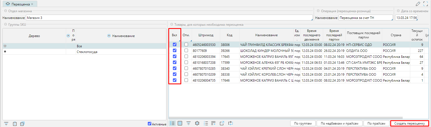431x127 pixels.
Task: Click the filter icon under products grid
Action: click(189, 123)
